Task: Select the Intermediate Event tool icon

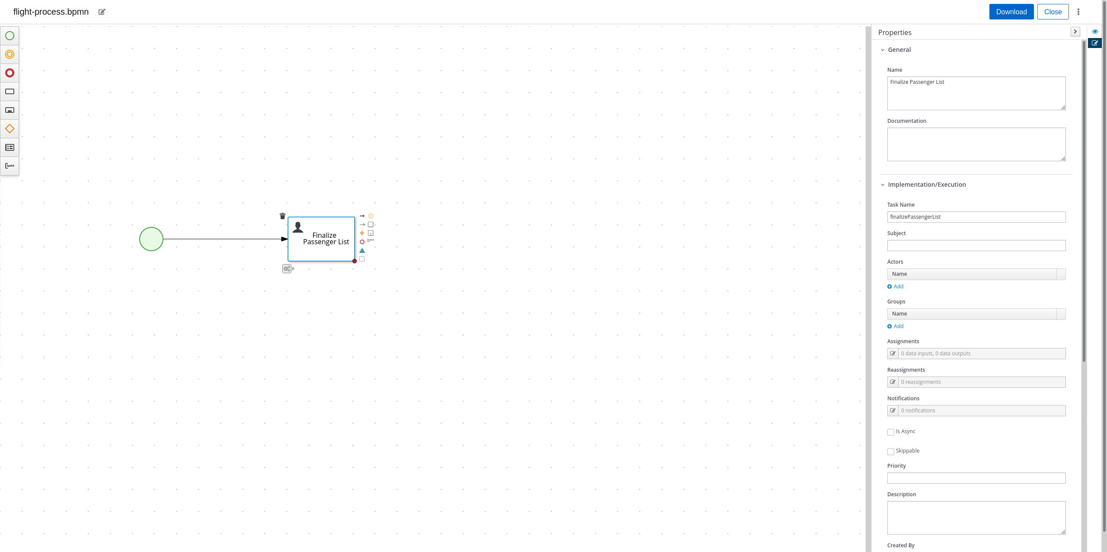Action: point(10,54)
